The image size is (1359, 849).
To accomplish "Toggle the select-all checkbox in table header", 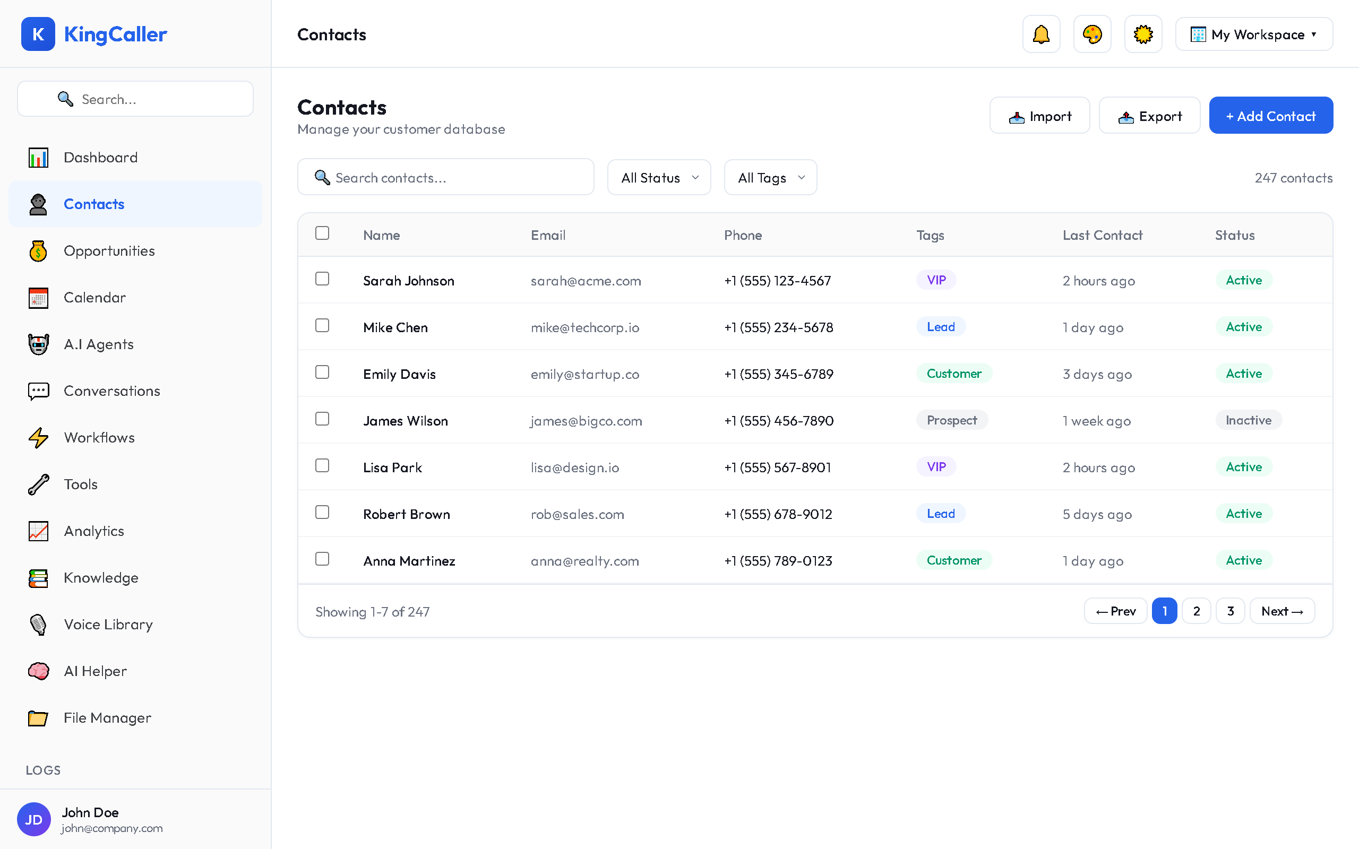I will pos(322,233).
